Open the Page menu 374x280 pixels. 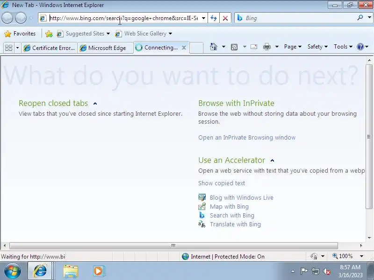(293, 47)
